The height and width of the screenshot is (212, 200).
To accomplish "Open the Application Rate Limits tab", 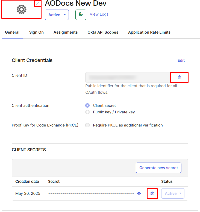I will pos(149,32).
